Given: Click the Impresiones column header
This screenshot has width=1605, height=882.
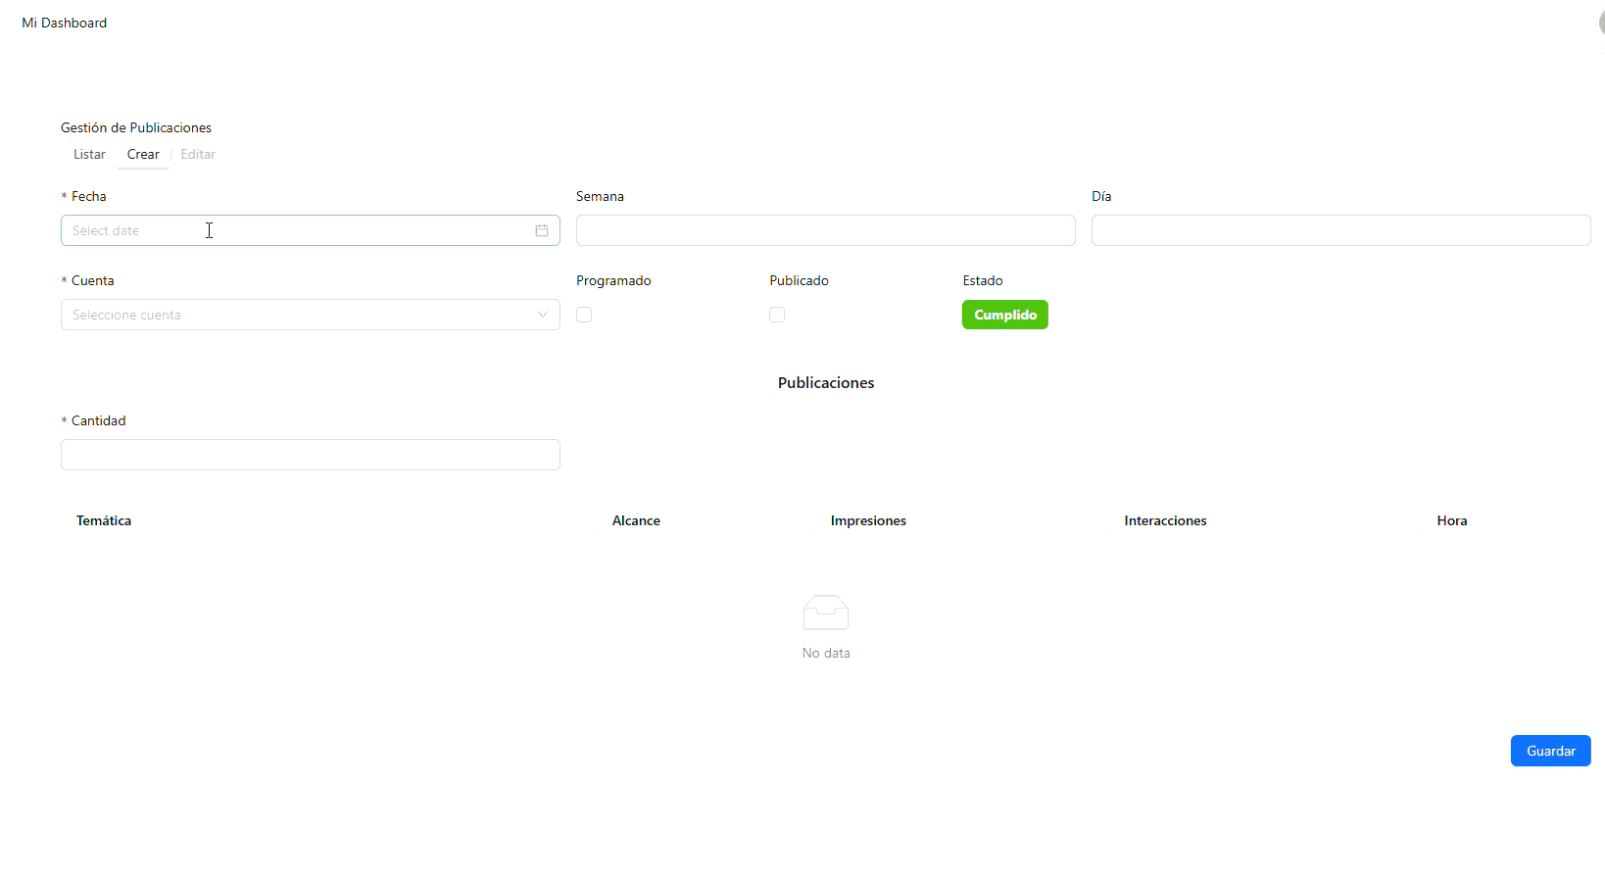Looking at the screenshot, I should (868, 520).
